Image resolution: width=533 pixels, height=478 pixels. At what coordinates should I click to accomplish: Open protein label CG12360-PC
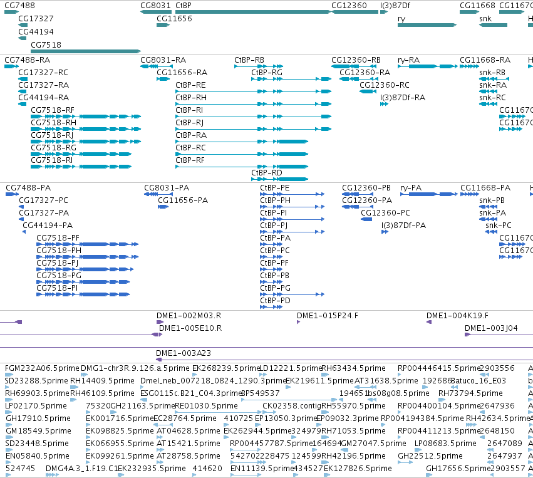tap(385, 213)
